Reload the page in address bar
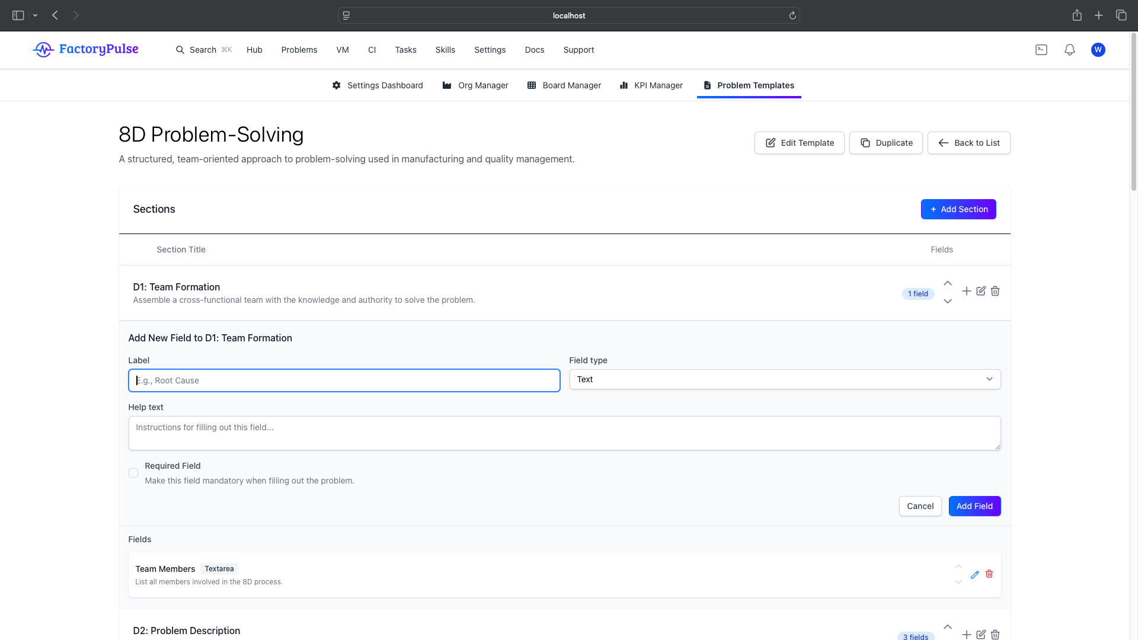 [x=792, y=15]
